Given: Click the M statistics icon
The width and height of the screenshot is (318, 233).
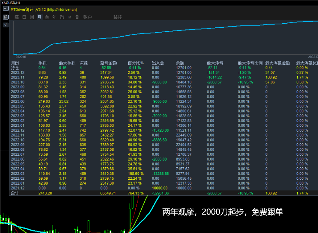Looking at the screenshot, I should [x=70, y=17].
